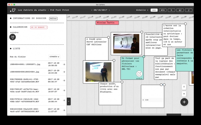This screenshot has height=125, width=201.
Task: Click the 'en ce moment' button
Action: 39,27
